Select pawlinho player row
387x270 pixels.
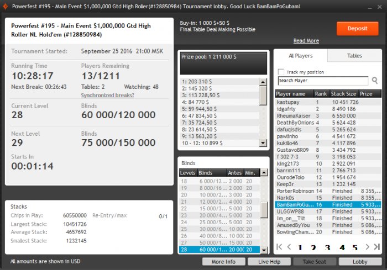click(328, 136)
